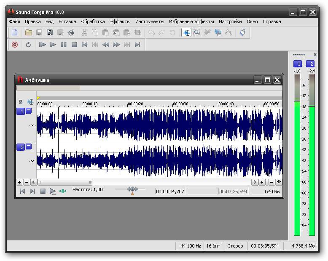Click Play button in Алёнушка window's bottom bar
Screen dimensions: 328x261
tap(53, 191)
